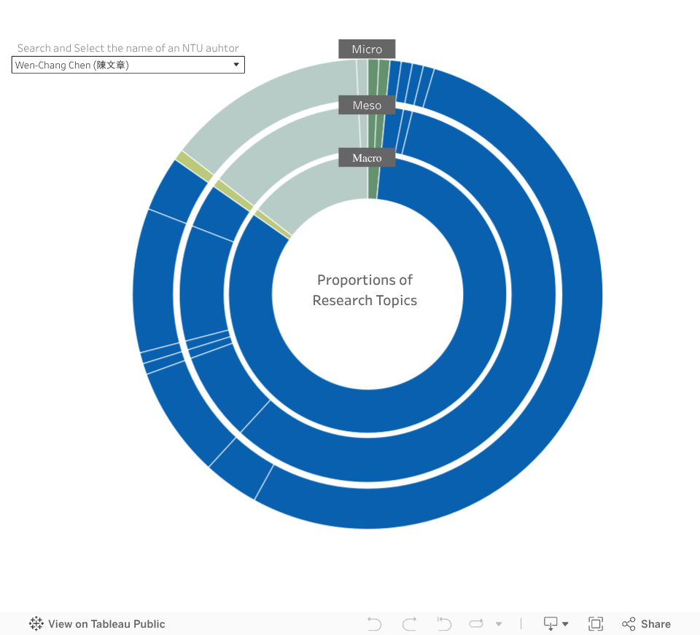
Task: Open View on Tableau Public link
Action: (106, 624)
